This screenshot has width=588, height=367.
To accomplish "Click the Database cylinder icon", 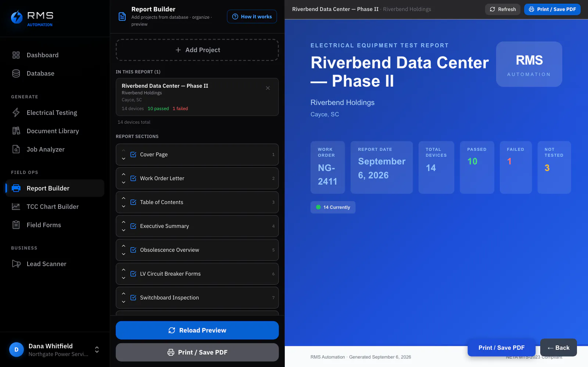I will point(16,73).
